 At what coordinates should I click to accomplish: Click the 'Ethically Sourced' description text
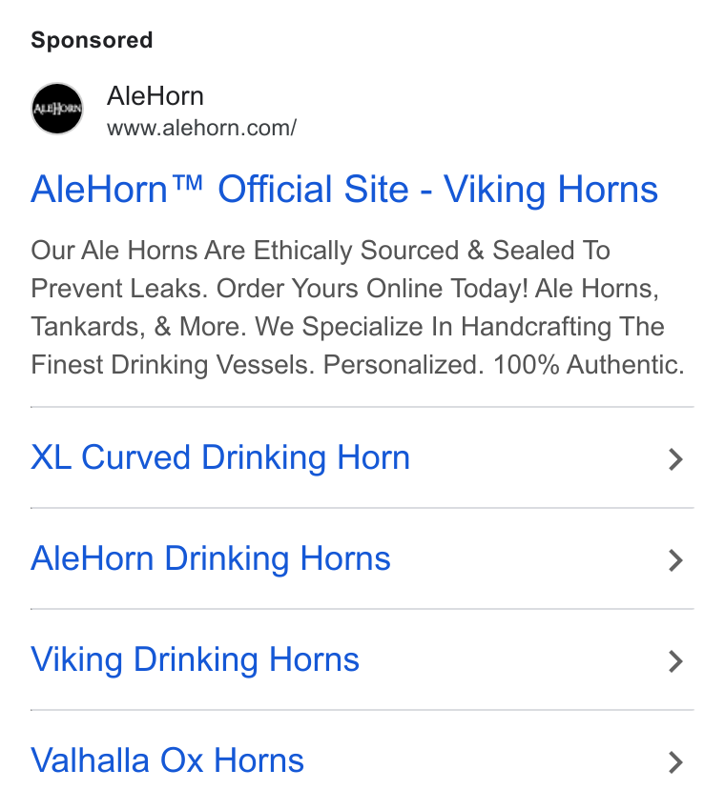click(356, 251)
